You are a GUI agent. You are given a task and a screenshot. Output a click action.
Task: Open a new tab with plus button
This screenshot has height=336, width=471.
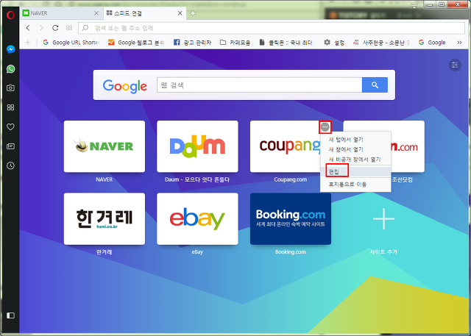(193, 13)
